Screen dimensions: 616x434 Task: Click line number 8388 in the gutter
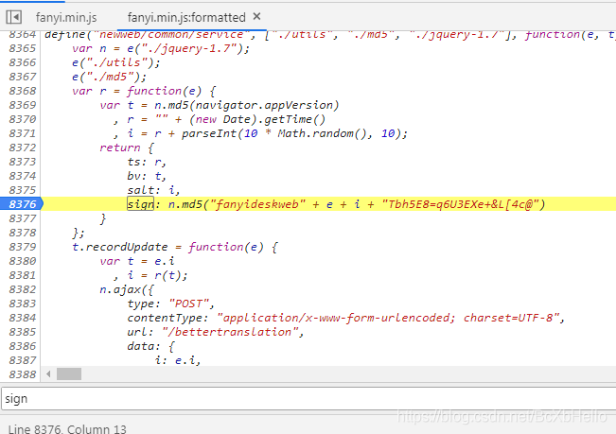[x=23, y=374]
